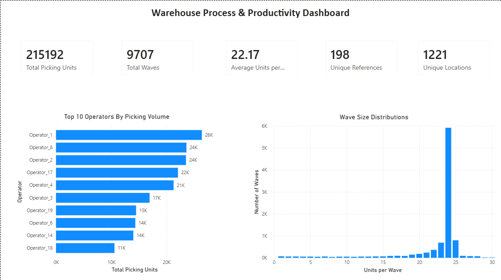
Task: Click the 20K tick on the picking units axis
Action: 167,262
